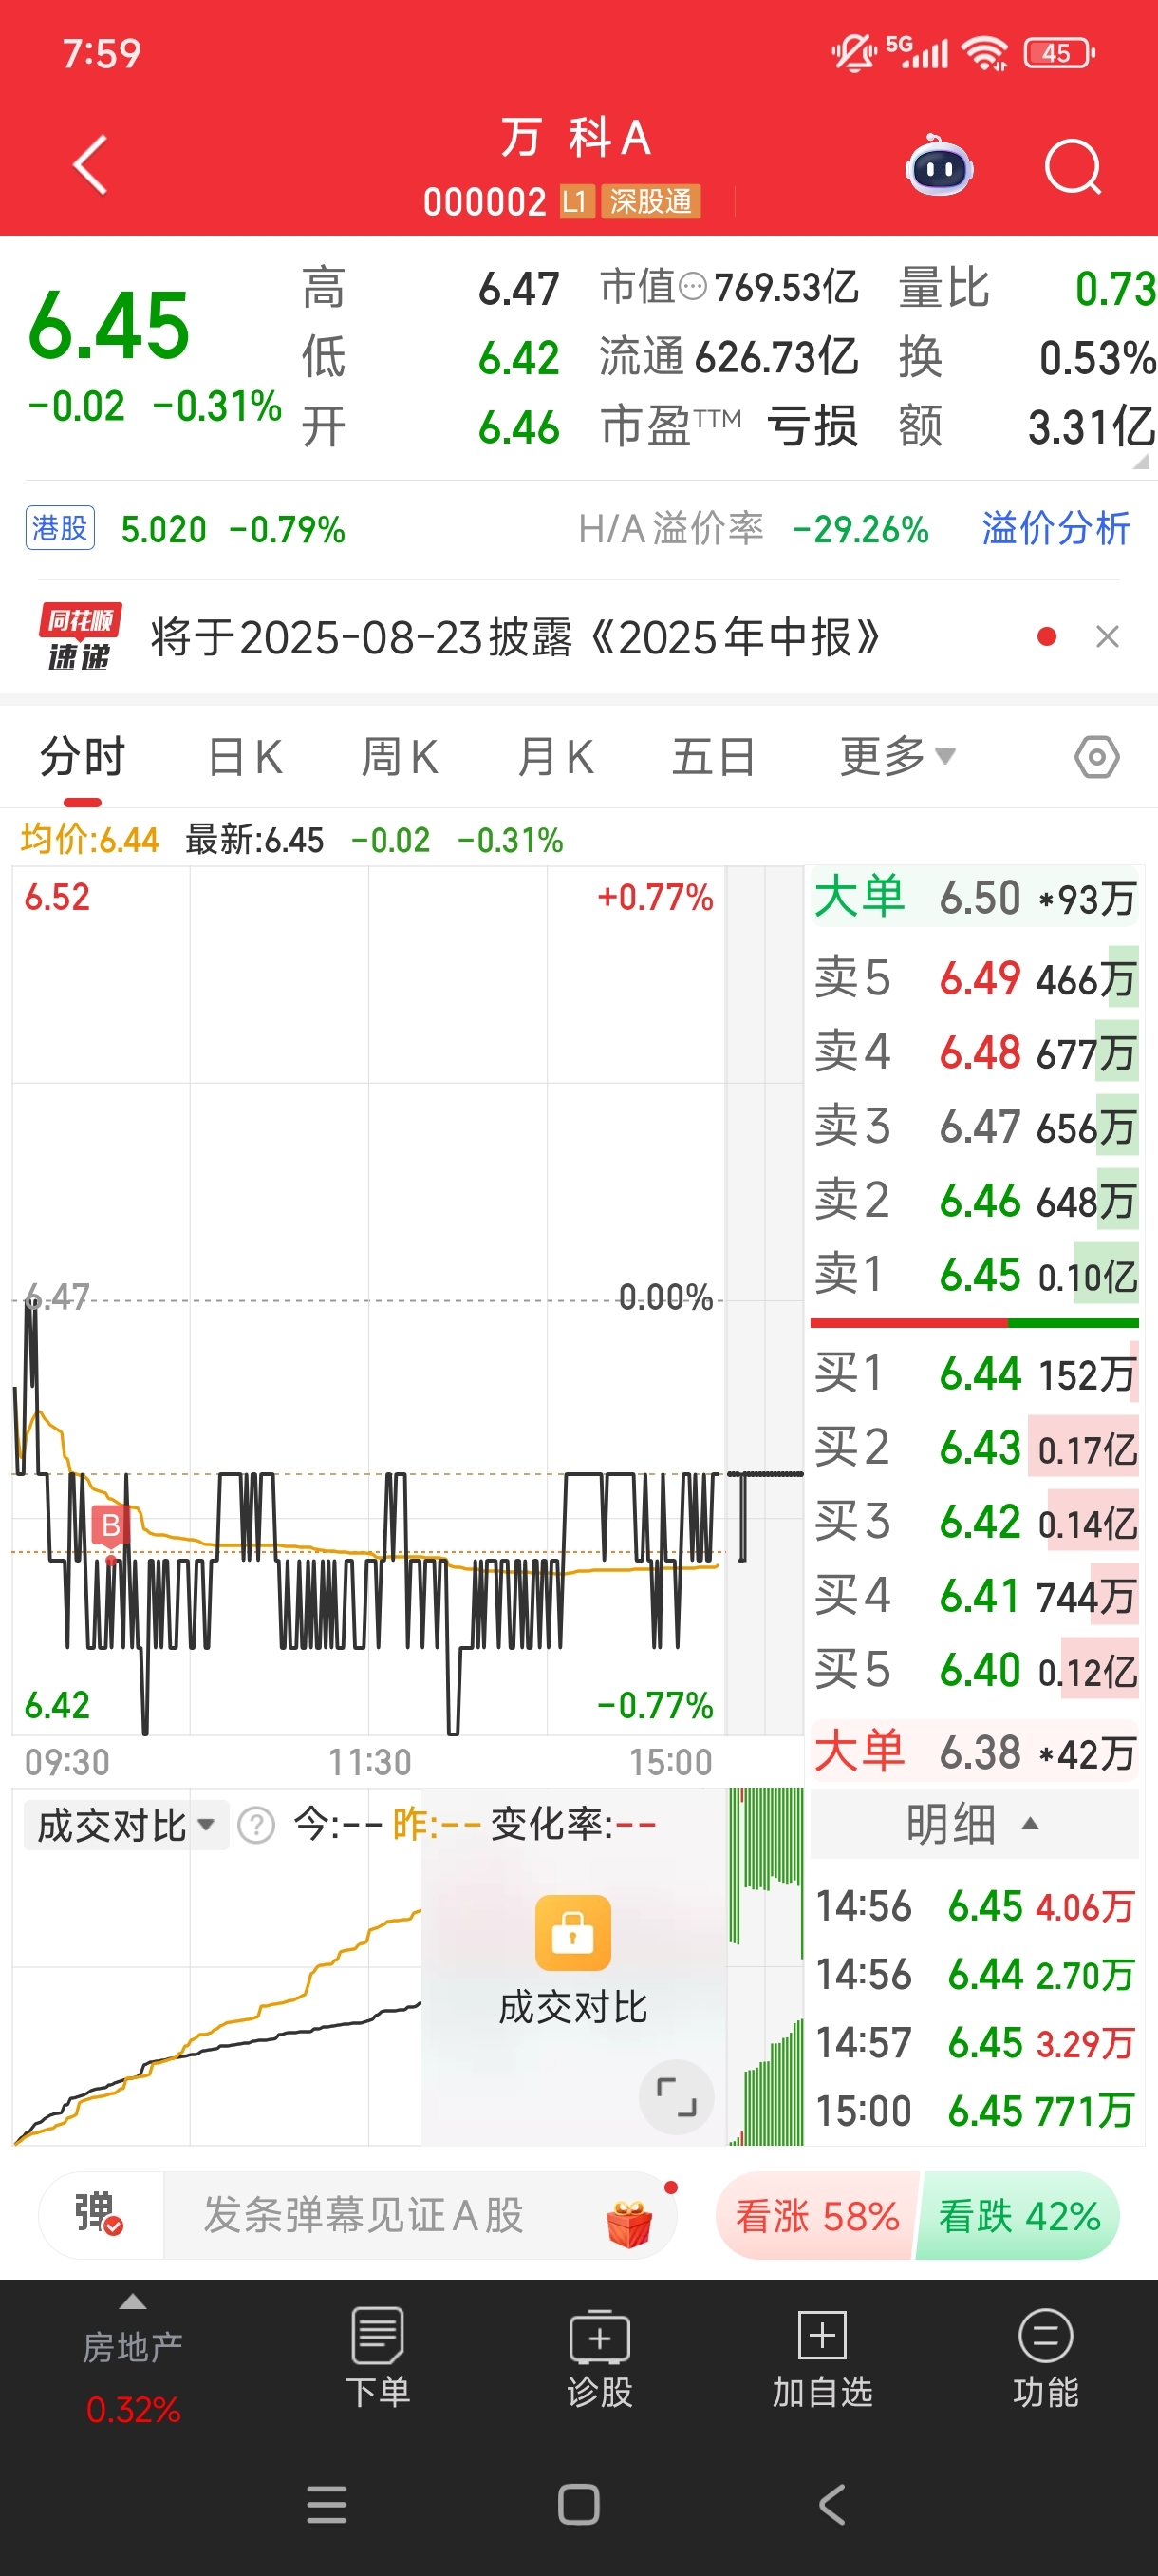This screenshot has width=1158, height=2576.
Task: Tap the large 6.45 current price
Action: click(x=109, y=326)
